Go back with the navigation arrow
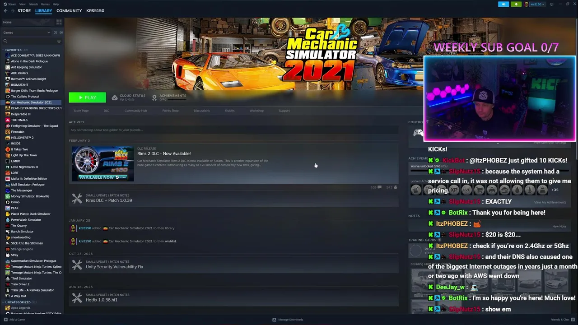 5,10
